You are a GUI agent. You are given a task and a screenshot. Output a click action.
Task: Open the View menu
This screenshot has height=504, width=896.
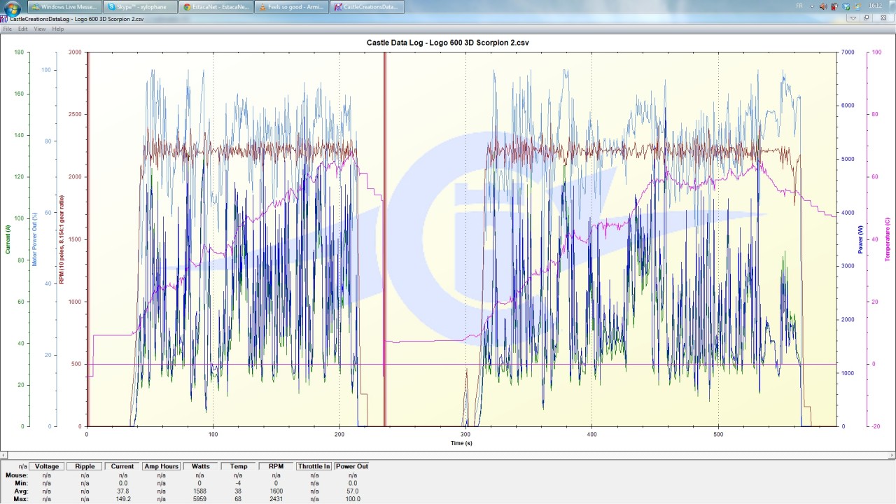(x=40, y=29)
